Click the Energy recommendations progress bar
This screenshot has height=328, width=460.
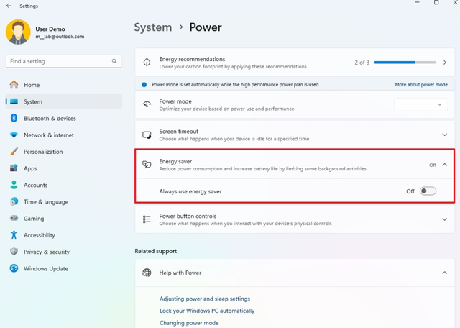(x=405, y=63)
